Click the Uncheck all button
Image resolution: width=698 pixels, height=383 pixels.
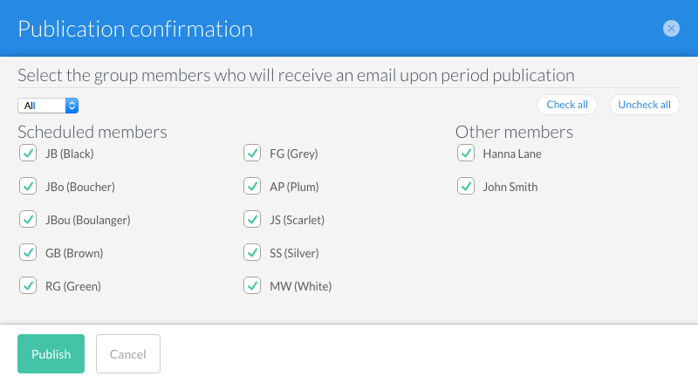pos(644,105)
